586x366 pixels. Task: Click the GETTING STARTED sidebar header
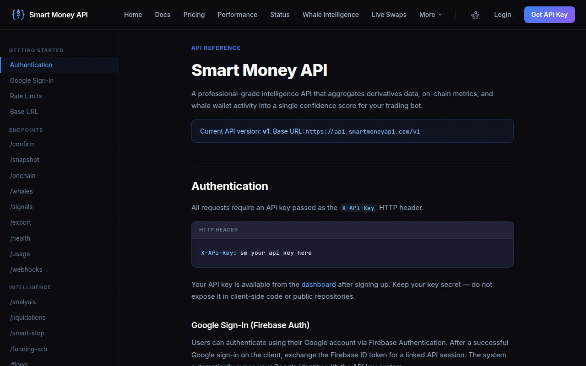click(x=36, y=50)
